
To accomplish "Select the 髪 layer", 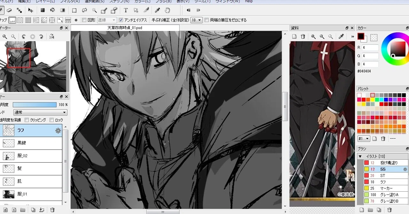I will click(31, 169).
